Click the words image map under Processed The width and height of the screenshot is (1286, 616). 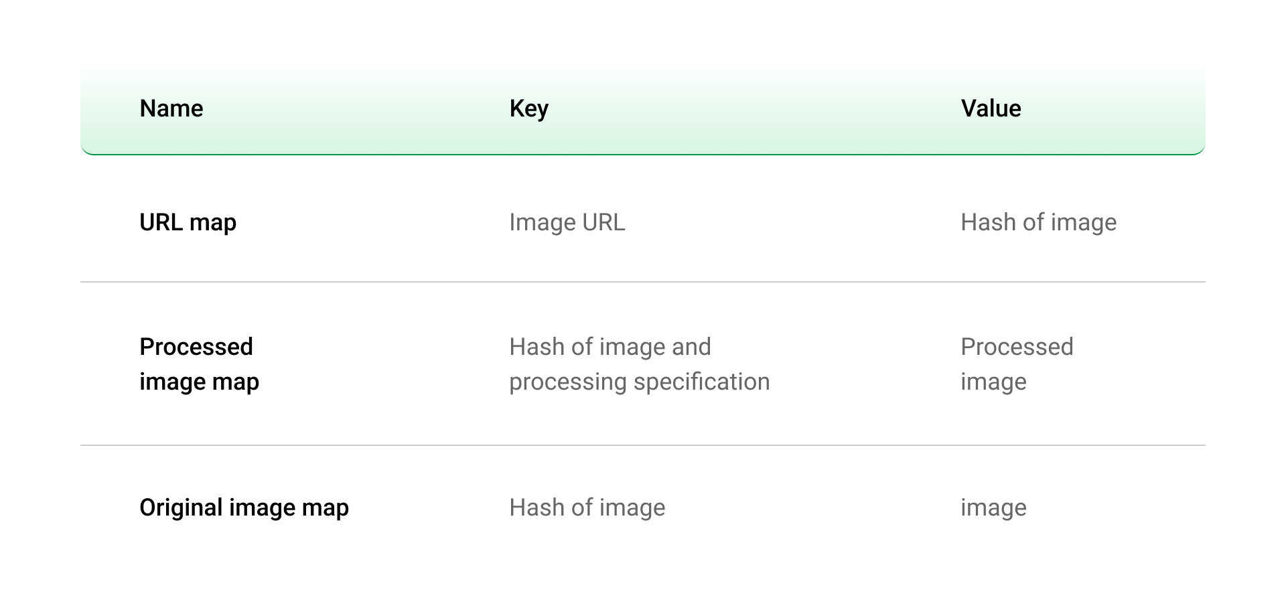pyautogui.click(x=199, y=382)
